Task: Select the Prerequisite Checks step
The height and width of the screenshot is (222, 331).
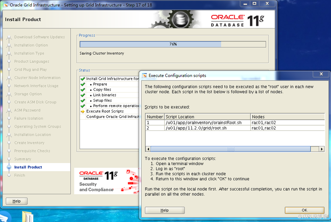Action: pyautogui.click(x=32, y=151)
